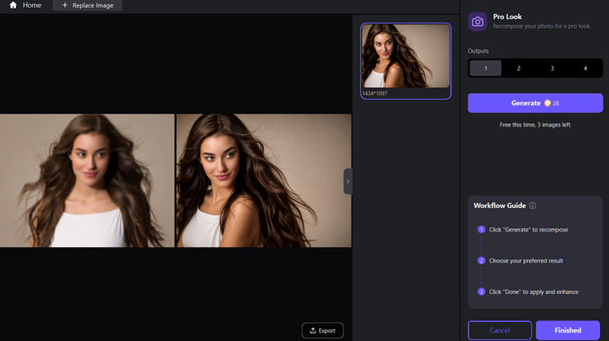Click the upload arrow icon in Export

312,330
